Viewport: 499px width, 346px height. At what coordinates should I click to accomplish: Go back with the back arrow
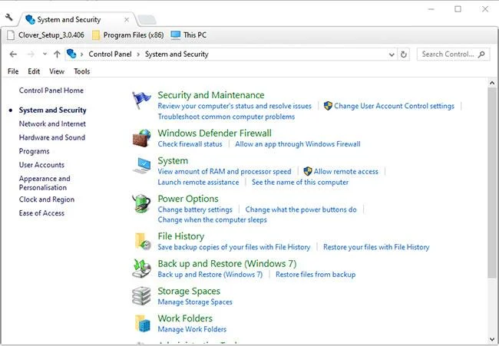point(13,54)
